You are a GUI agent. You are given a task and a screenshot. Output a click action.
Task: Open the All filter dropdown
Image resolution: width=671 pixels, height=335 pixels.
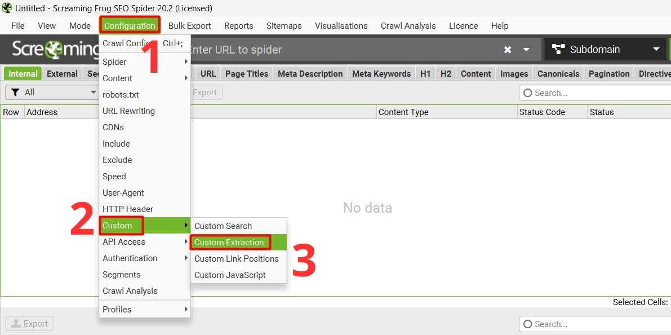(x=52, y=92)
